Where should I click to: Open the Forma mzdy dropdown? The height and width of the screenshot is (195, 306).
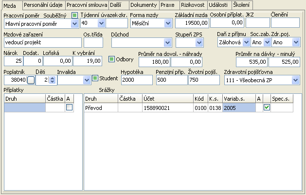pyautogui.click(x=168, y=23)
